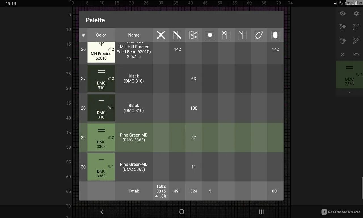Select the bead column header
The image size is (363, 218).
(275, 35)
